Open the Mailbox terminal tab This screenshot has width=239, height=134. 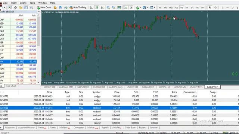tap(65, 128)
